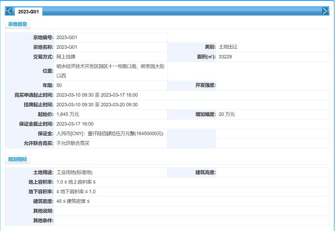Image resolution: width=335 pixels, height=231 pixels.
Task: Click the 交易方式 value 网上挂牌
Action: click(66, 57)
